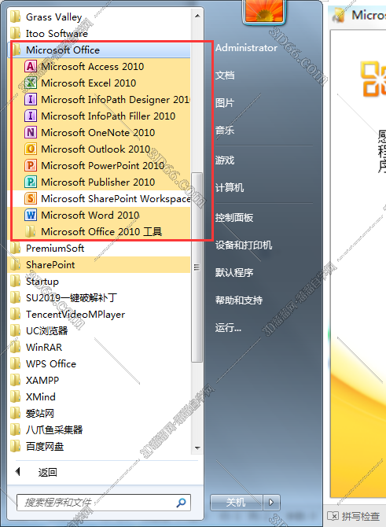Toggle the 拼写检查 checkbox
The height and width of the screenshot is (527, 386).
[333, 515]
